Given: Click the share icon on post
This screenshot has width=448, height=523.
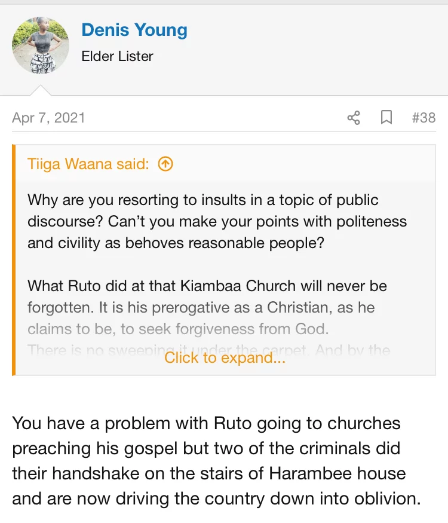Looking at the screenshot, I should (354, 118).
